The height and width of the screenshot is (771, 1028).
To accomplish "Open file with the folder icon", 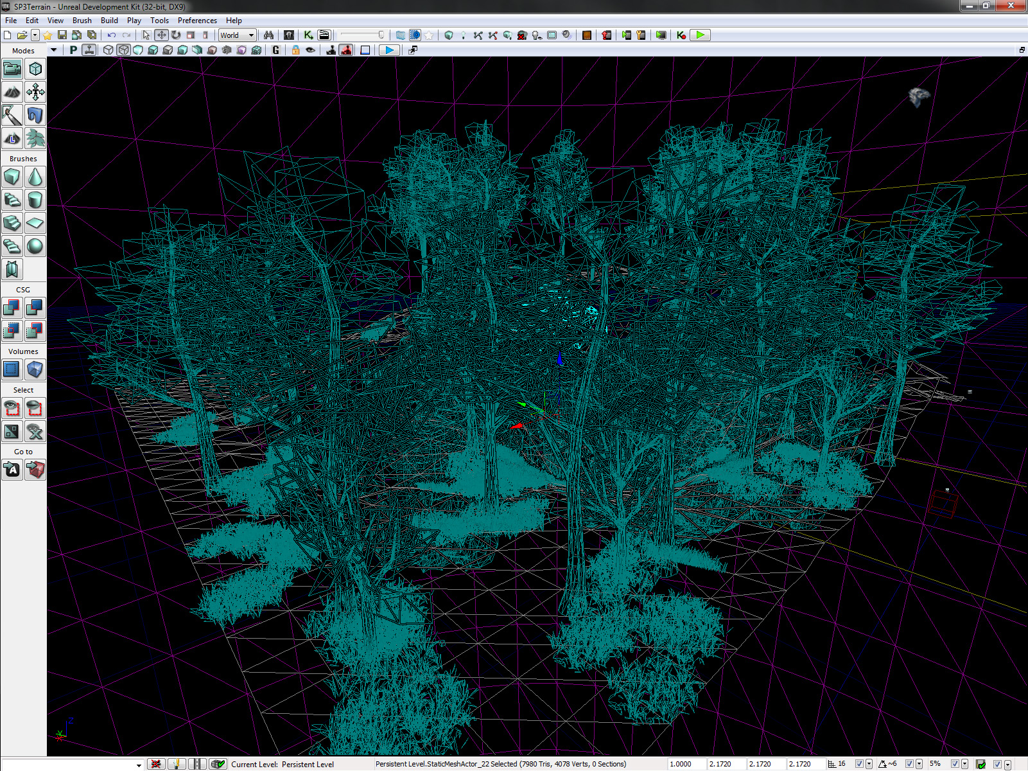I will (22, 35).
